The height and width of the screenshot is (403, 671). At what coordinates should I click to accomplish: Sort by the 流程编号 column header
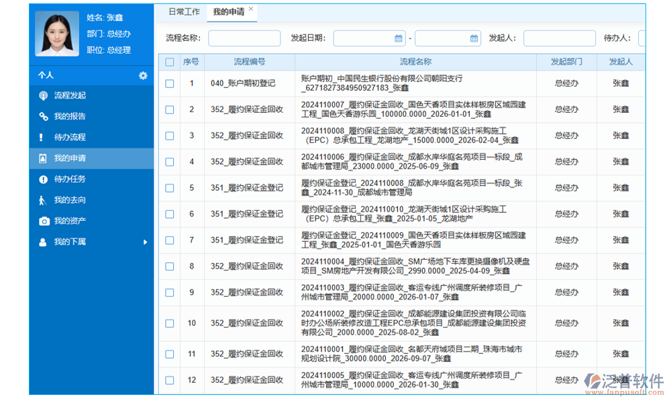click(x=250, y=62)
